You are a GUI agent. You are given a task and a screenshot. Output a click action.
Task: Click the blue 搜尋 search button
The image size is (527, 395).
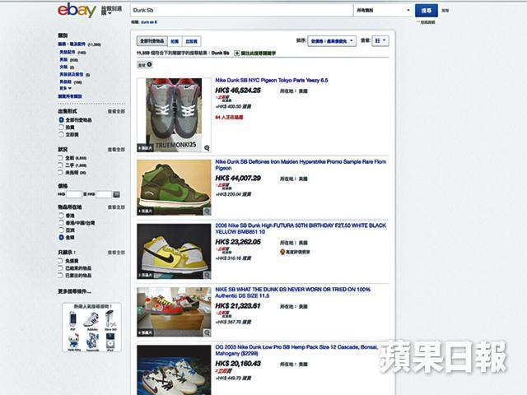[x=427, y=11]
